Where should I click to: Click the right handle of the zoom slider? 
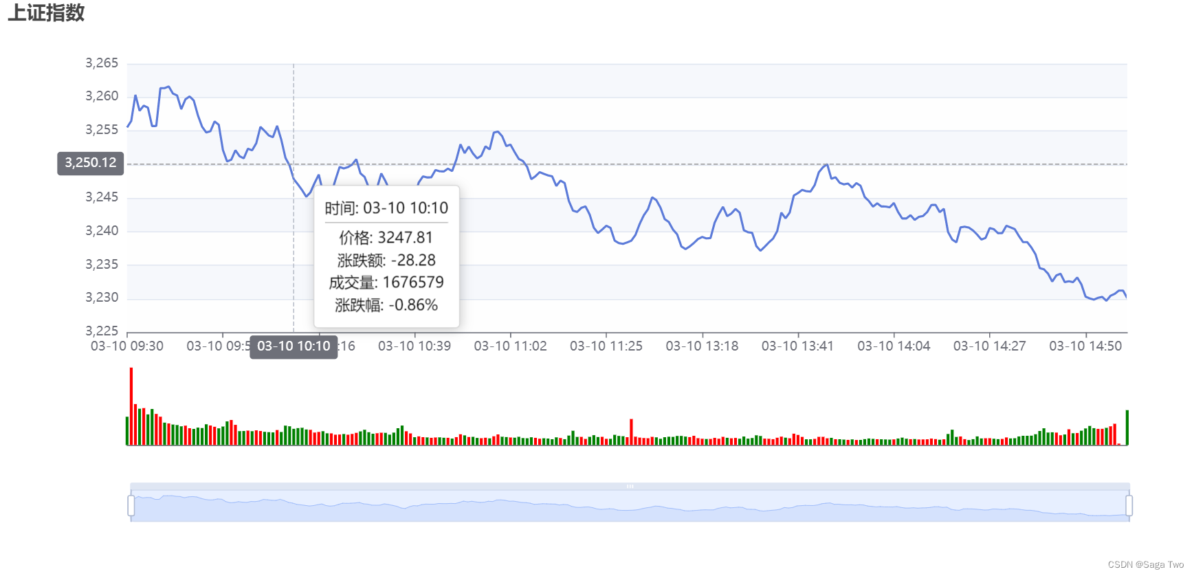1129,505
